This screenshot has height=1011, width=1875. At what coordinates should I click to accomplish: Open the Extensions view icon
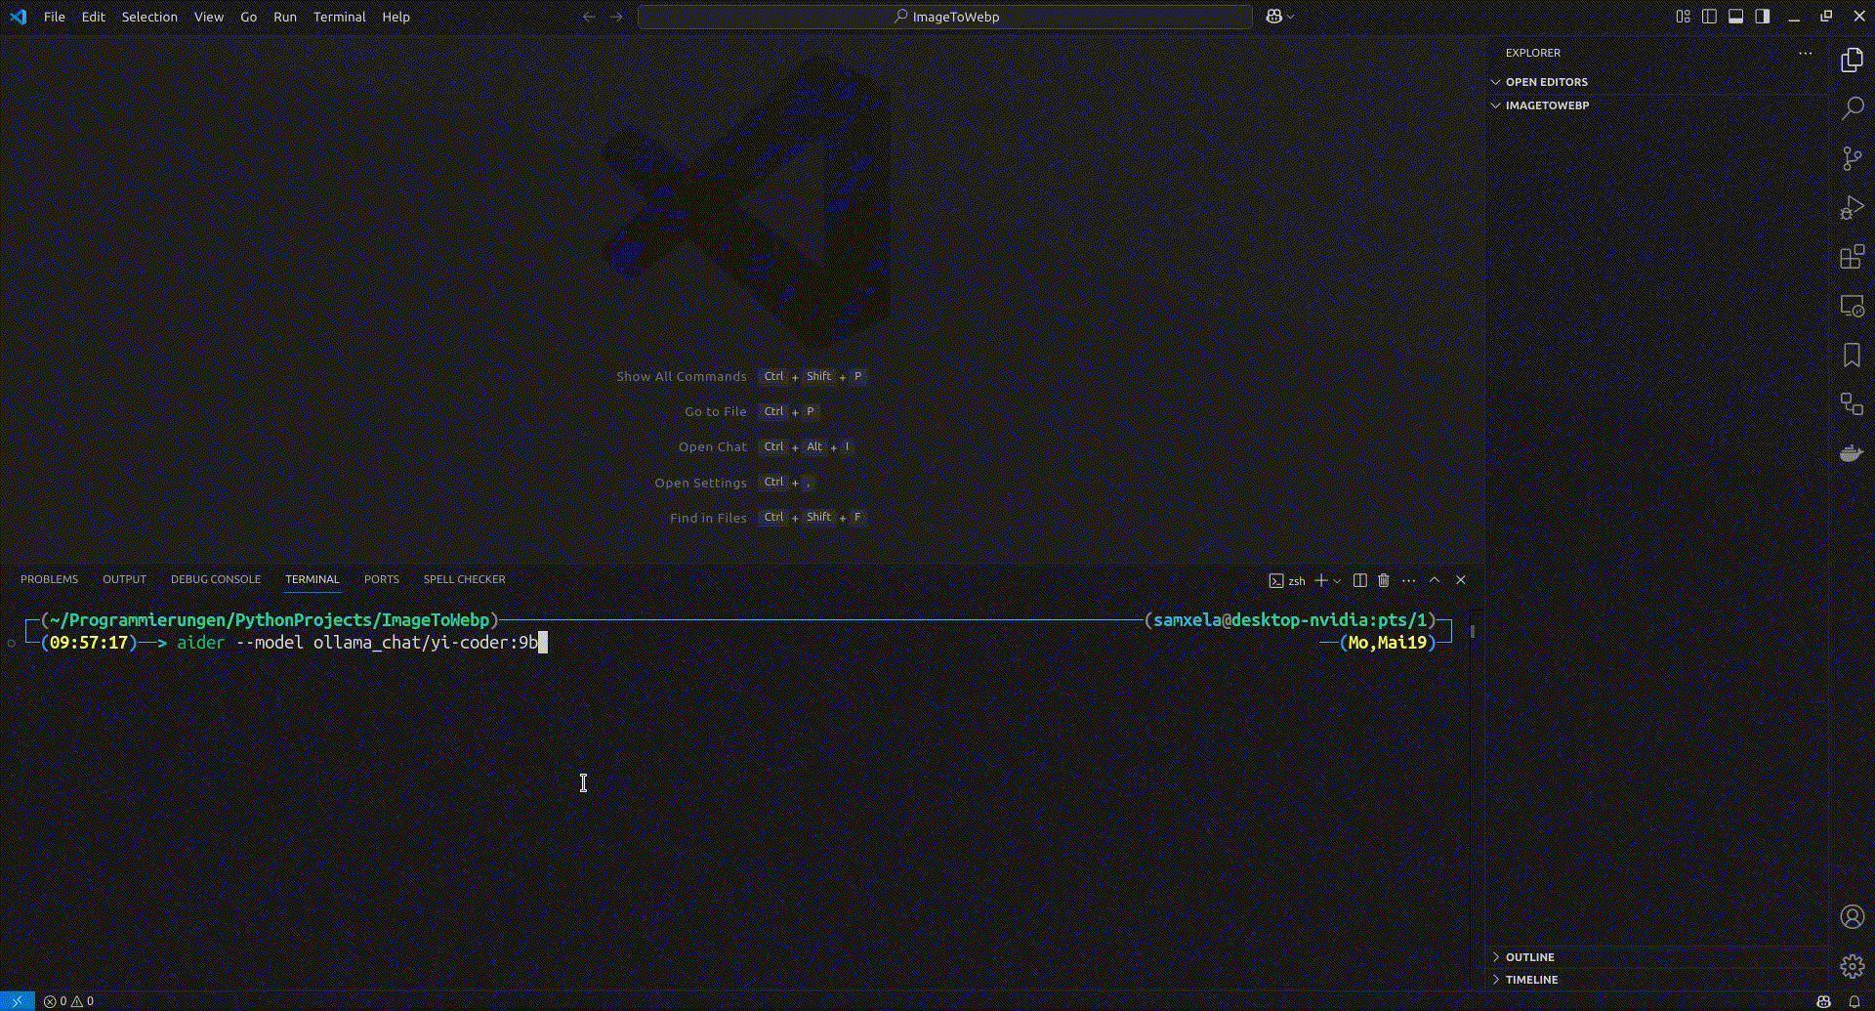point(1852,257)
